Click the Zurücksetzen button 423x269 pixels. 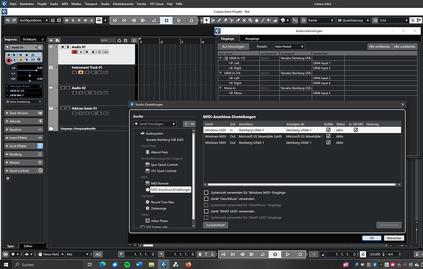click(214, 225)
